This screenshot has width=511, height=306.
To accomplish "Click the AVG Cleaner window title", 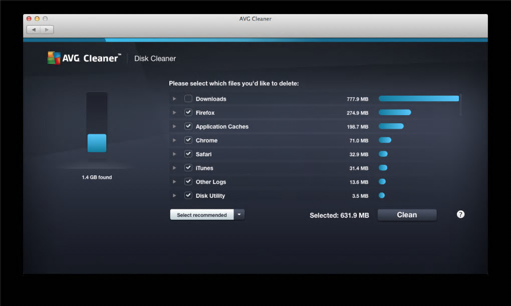I will pos(255,19).
